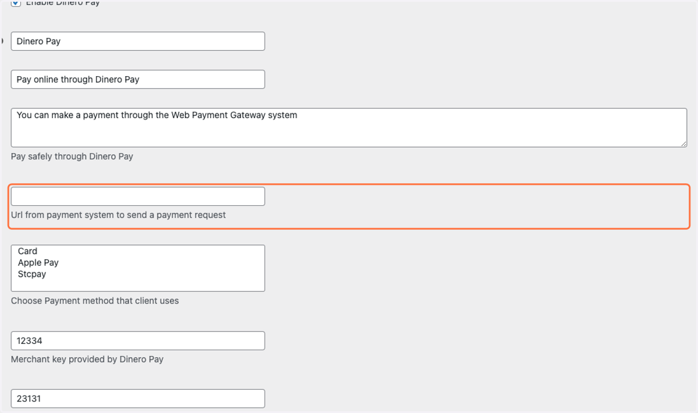Click the description textarea about Web Payment Gateway
This screenshot has width=698, height=413.
click(x=349, y=127)
